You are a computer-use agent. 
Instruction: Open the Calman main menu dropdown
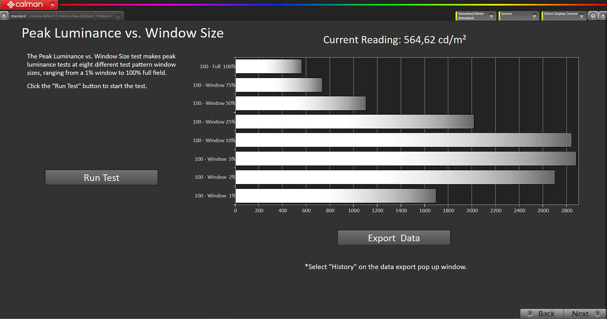coord(52,5)
